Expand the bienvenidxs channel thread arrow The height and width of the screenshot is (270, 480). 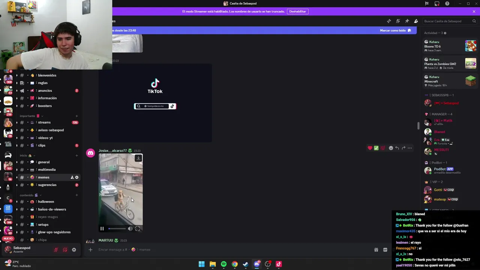(16, 75)
